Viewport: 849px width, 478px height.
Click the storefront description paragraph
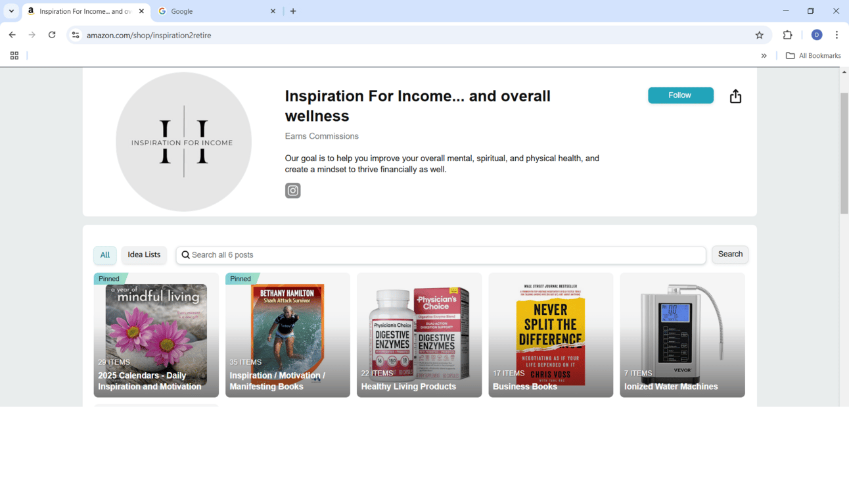point(442,164)
